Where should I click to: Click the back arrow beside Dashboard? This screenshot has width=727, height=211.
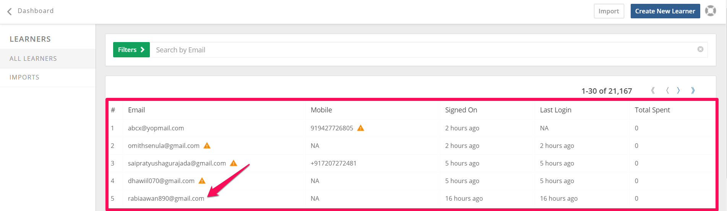click(10, 11)
